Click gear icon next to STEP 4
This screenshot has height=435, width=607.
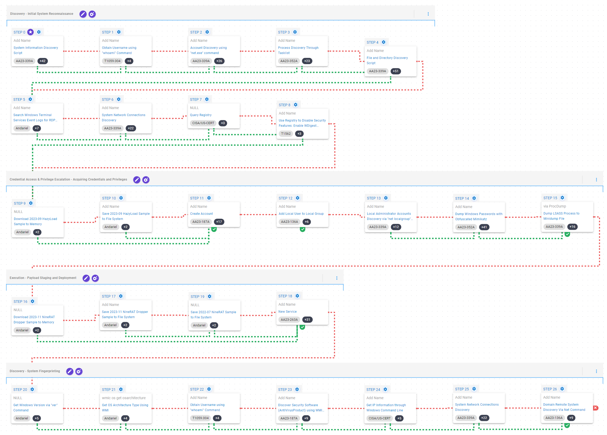pos(383,42)
